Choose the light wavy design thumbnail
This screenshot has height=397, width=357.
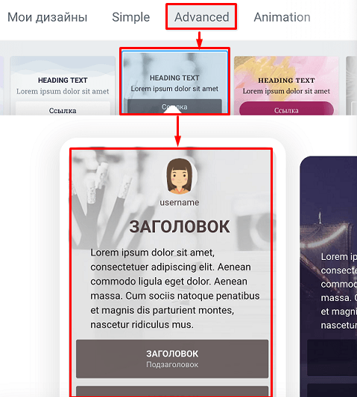[63, 86]
